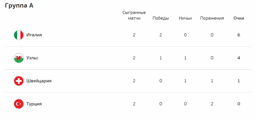Click the Wales dragon flag icon
Screen dimensions: 255x119
coord(19,58)
